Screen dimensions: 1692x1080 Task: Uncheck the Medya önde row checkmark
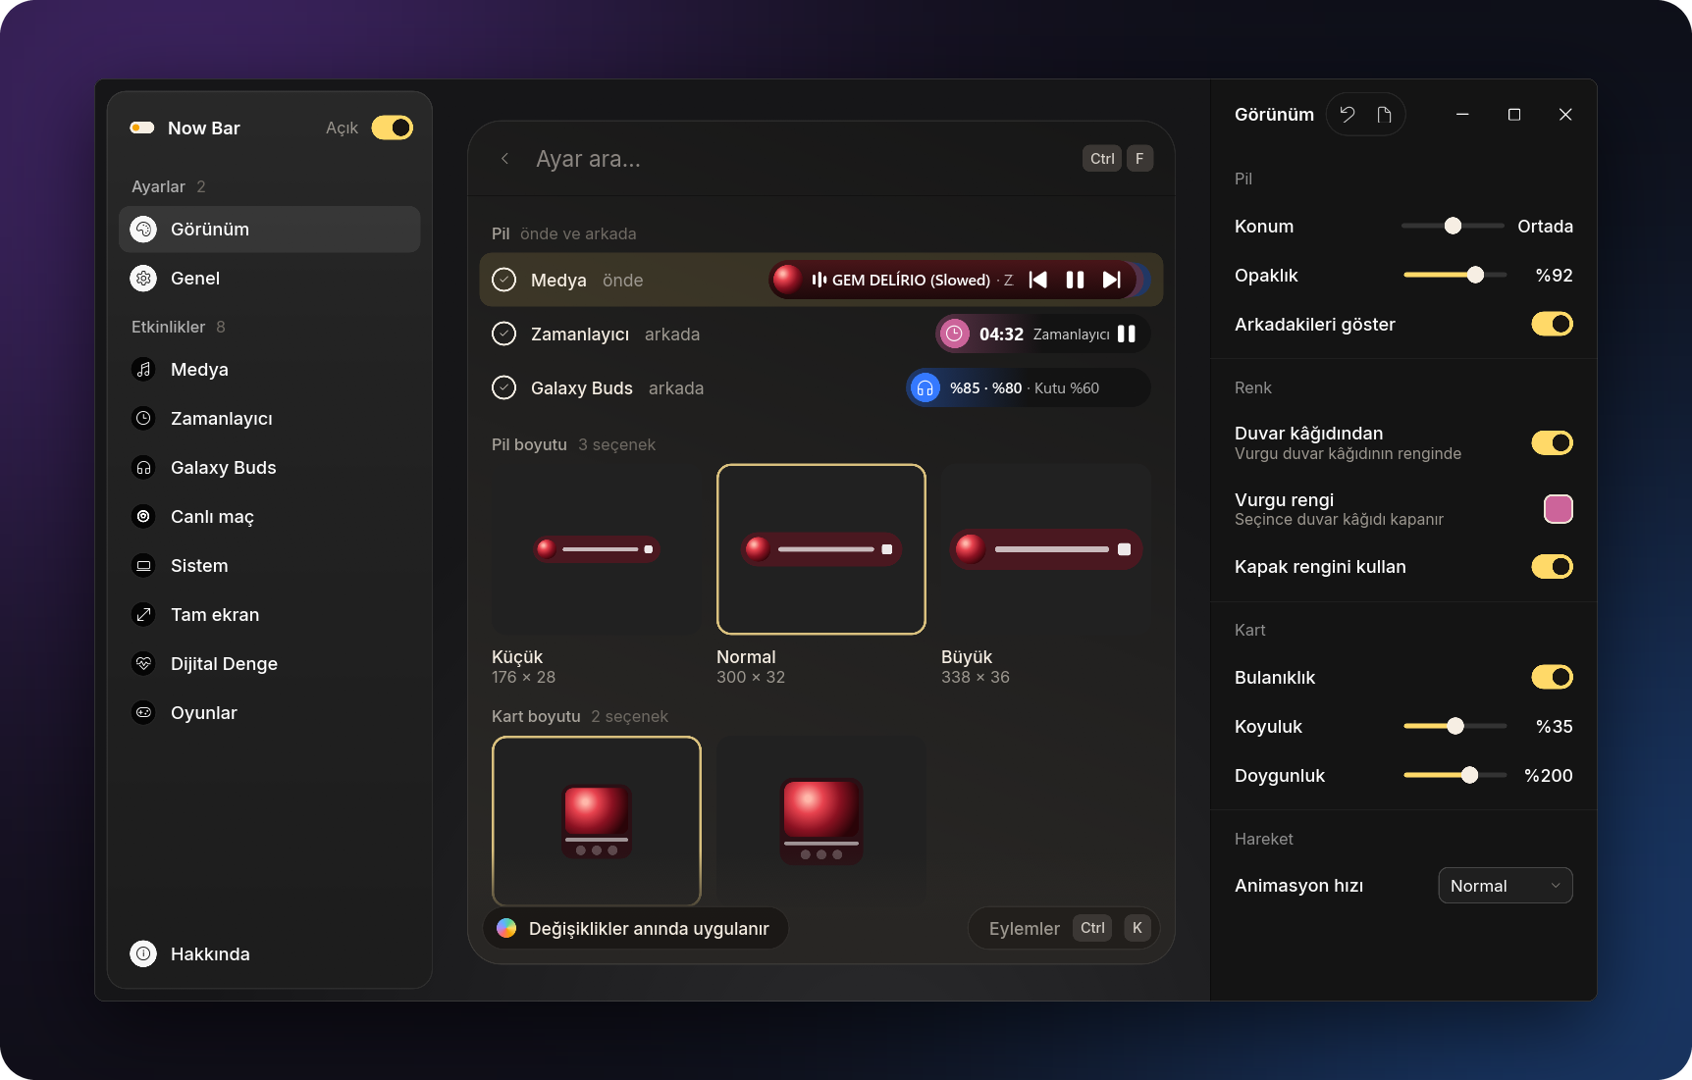tap(503, 280)
